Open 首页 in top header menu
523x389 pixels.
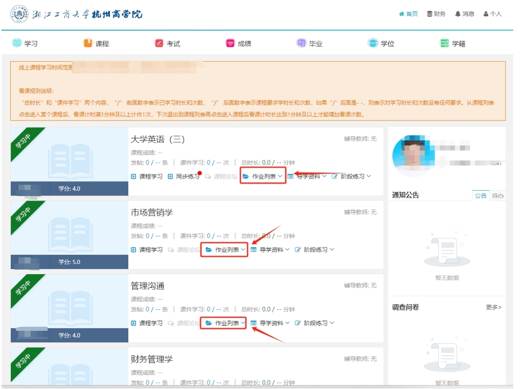(x=408, y=14)
